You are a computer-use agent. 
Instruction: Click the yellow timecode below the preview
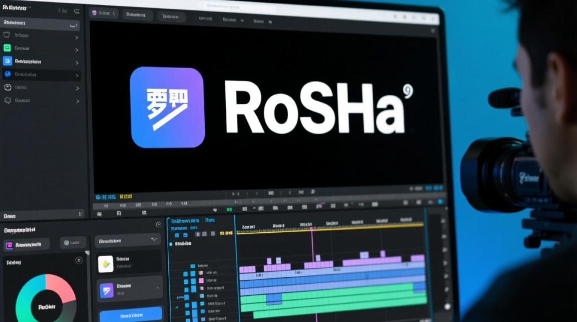click(x=126, y=197)
